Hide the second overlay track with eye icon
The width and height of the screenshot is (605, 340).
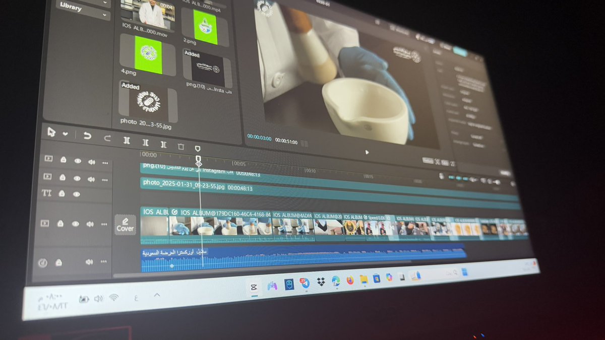pos(77,178)
